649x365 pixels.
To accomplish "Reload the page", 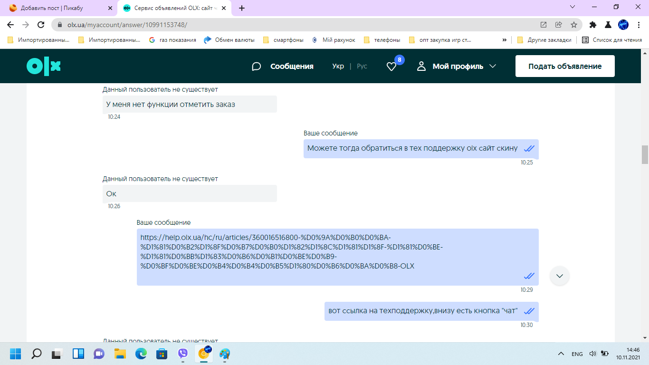I will click(41, 25).
